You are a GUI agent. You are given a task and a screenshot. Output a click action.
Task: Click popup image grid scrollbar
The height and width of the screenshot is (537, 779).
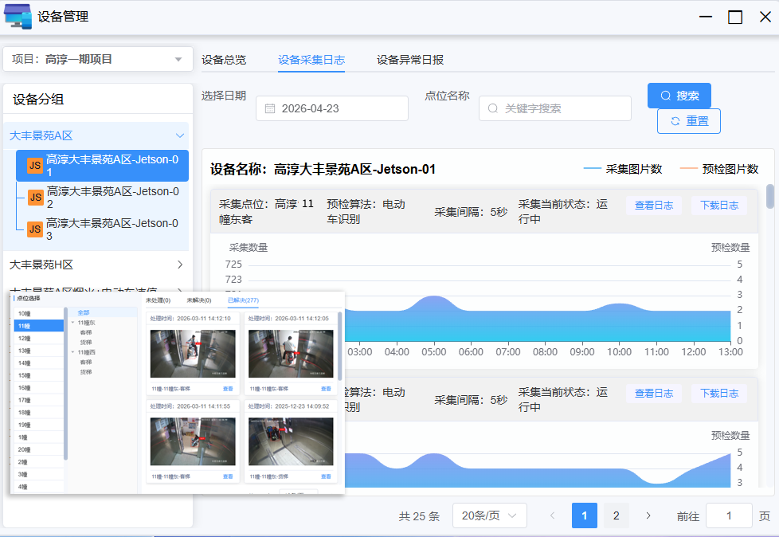click(340, 346)
